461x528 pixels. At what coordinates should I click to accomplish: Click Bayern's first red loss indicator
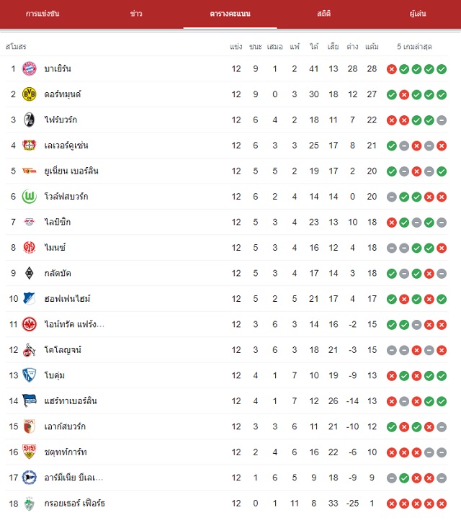(x=392, y=69)
